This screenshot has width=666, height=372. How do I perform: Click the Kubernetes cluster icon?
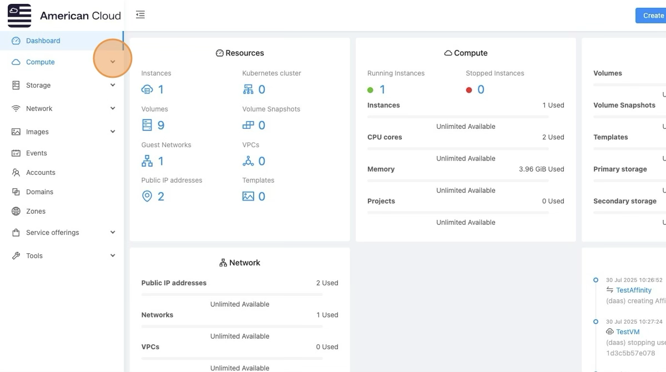pos(248,89)
